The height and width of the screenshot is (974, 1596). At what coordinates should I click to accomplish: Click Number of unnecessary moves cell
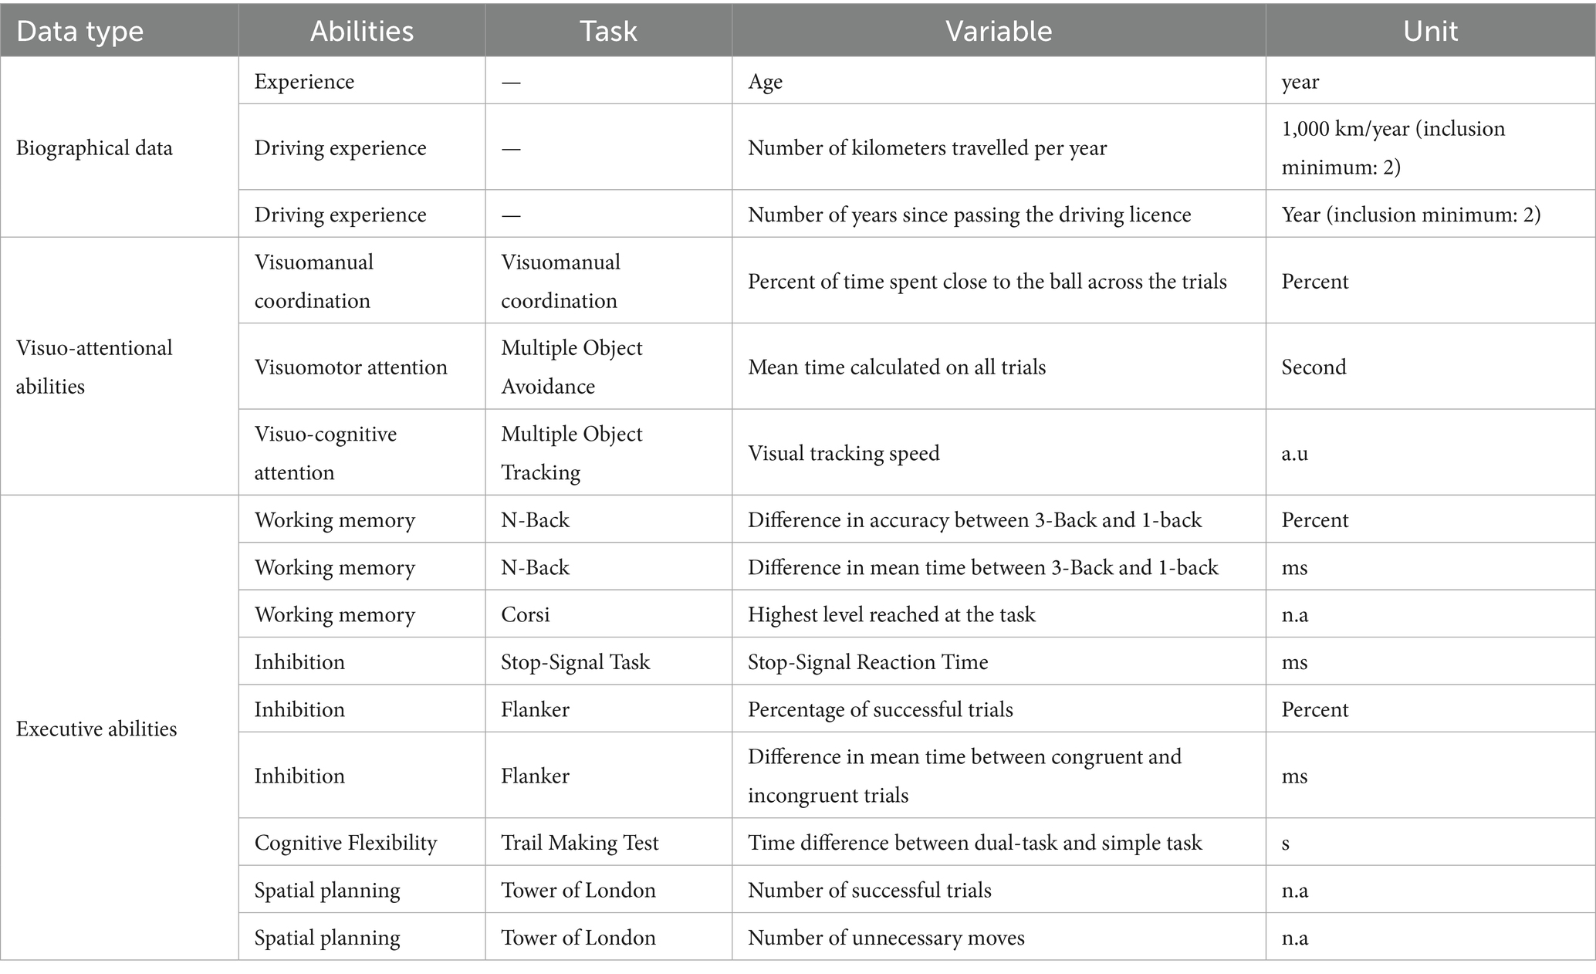point(886,938)
